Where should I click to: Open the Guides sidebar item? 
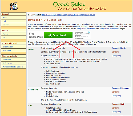14,25
